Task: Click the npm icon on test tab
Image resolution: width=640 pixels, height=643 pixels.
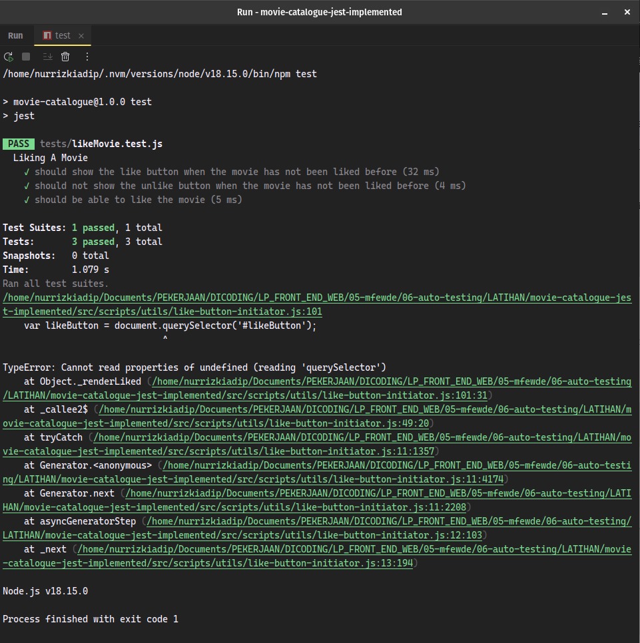Action: (x=47, y=35)
